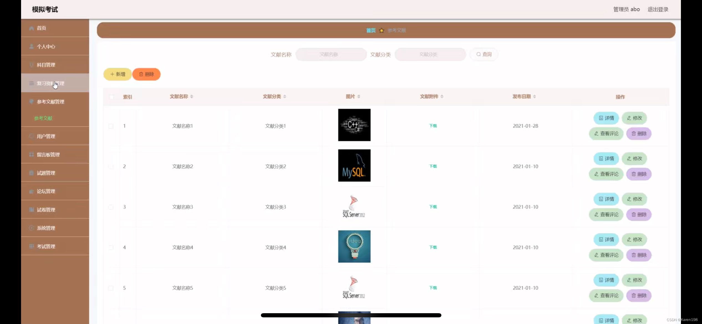Click purple 删除 for 文献名称2
This screenshot has height=324, width=702.
(639, 174)
